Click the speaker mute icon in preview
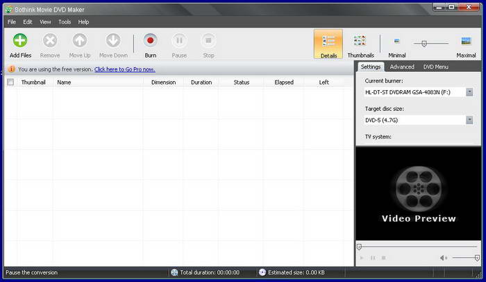Viewport: 486px width, 282px height. click(x=443, y=258)
